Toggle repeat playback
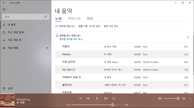 pyautogui.click(x=114, y=98)
